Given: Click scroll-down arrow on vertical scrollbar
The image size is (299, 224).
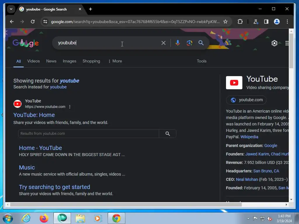Looking at the screenshot, I should (291, 199).
